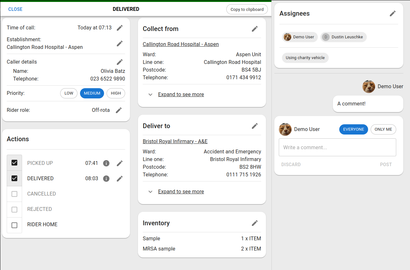The width and height of the screenshot is (410, 270).
Task: Edit the Collect from address
Action: [x=255, y=29]
